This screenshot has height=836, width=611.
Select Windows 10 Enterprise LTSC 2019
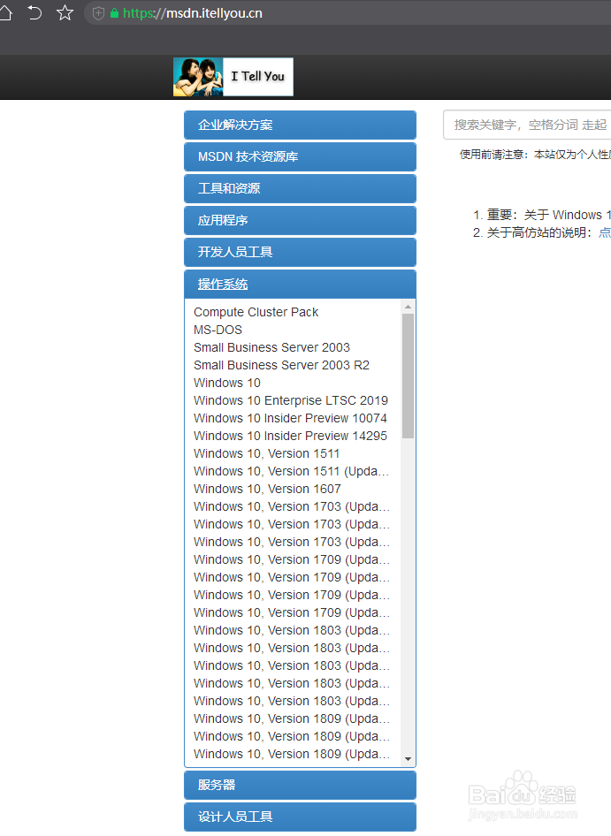tap(291, 400)
